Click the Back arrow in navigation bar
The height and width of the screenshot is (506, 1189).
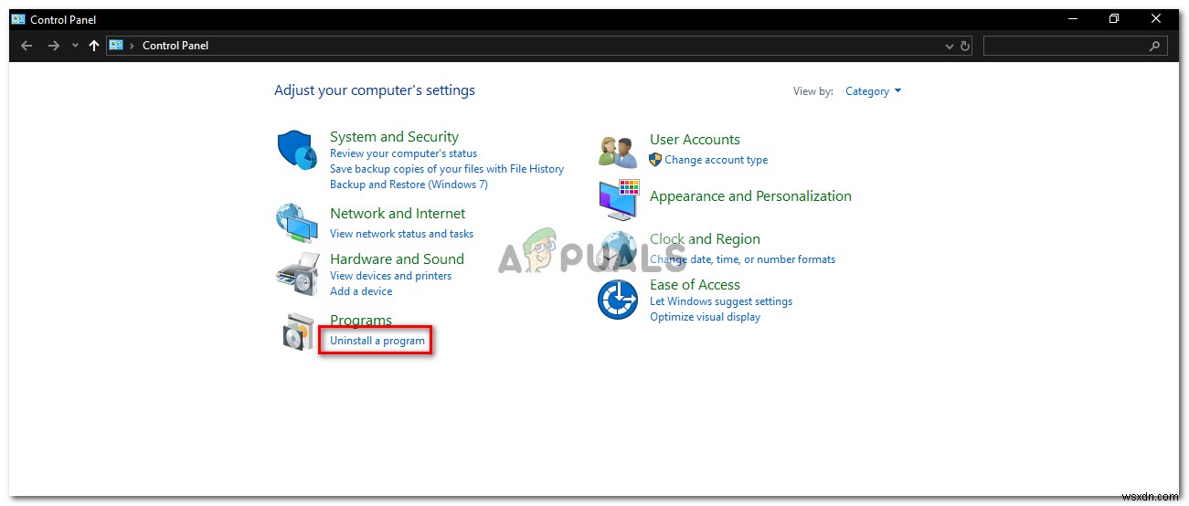point(27,46)
